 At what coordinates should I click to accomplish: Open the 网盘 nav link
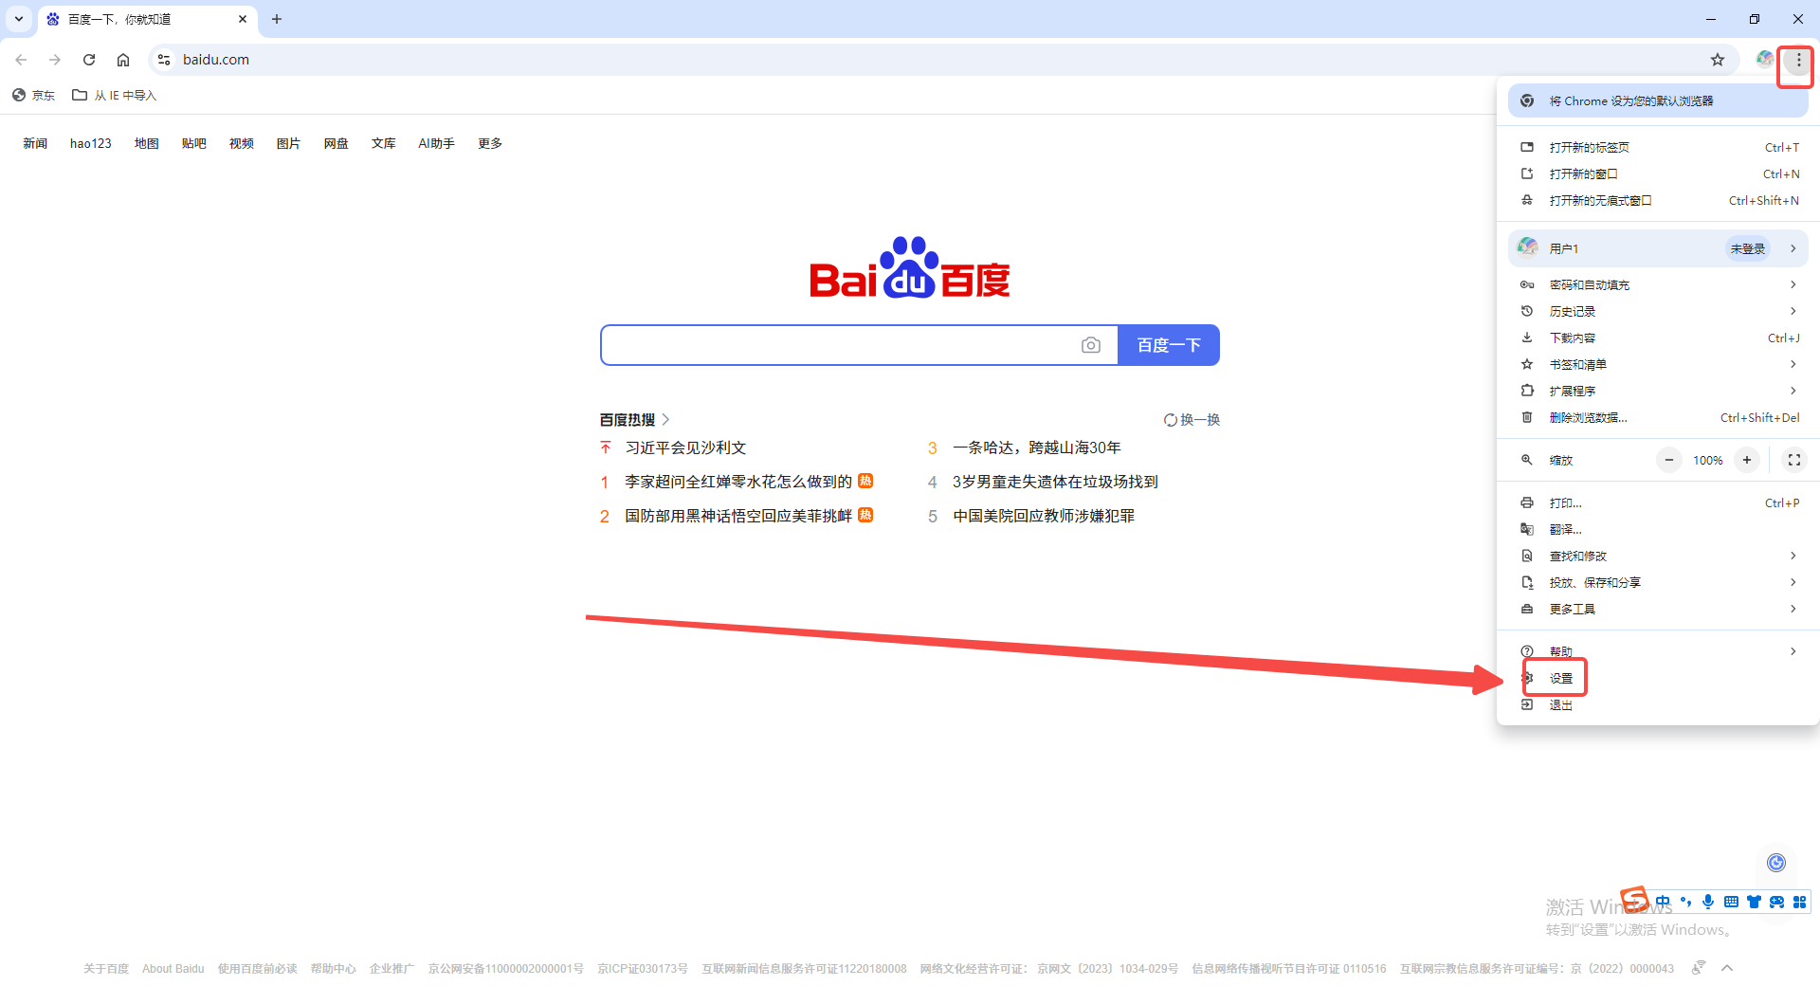337,143
